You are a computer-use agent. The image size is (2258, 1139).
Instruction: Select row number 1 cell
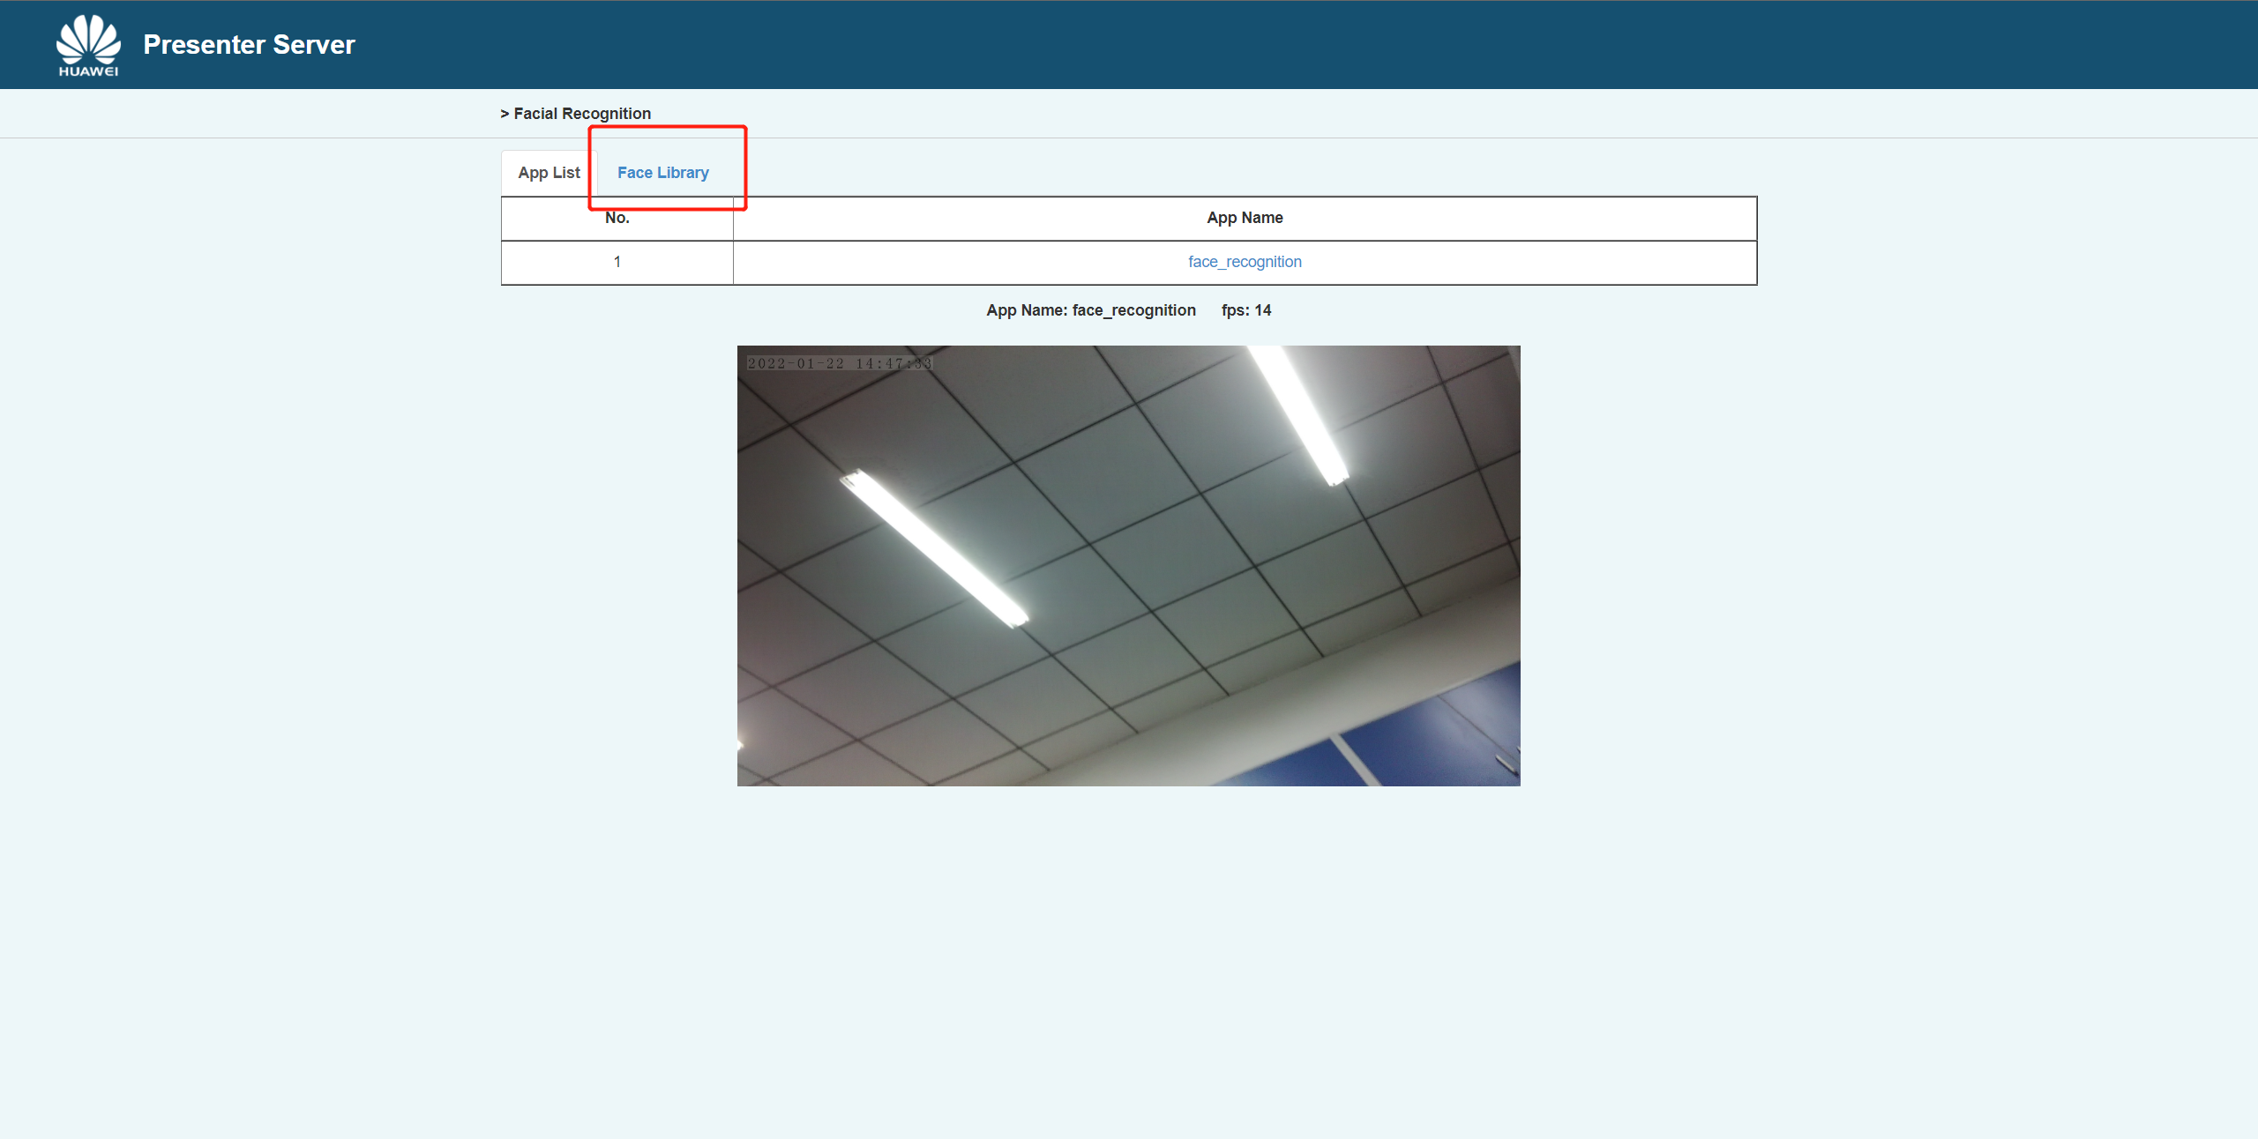tap(617, 262)
